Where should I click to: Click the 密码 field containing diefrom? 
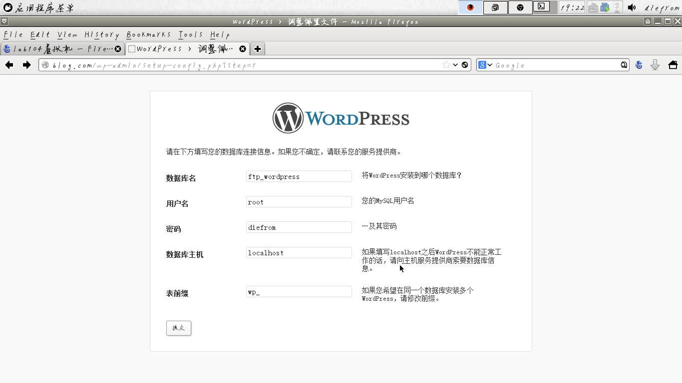(299, 227)
